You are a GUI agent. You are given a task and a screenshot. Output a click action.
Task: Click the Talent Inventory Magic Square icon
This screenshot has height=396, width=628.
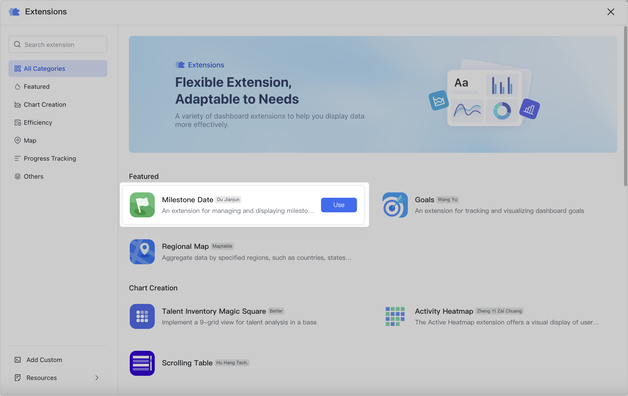tap(142, 316)
